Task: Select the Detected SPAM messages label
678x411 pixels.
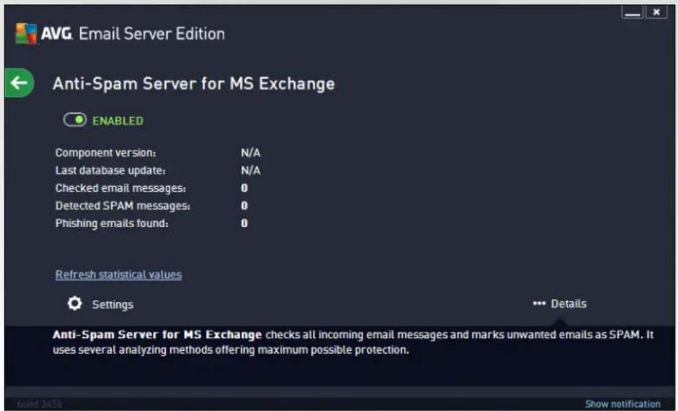Action: pos(123,206)
